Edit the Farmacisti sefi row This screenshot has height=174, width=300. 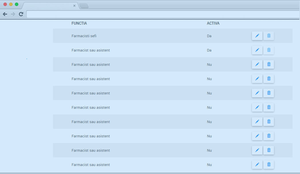(257, 36)
